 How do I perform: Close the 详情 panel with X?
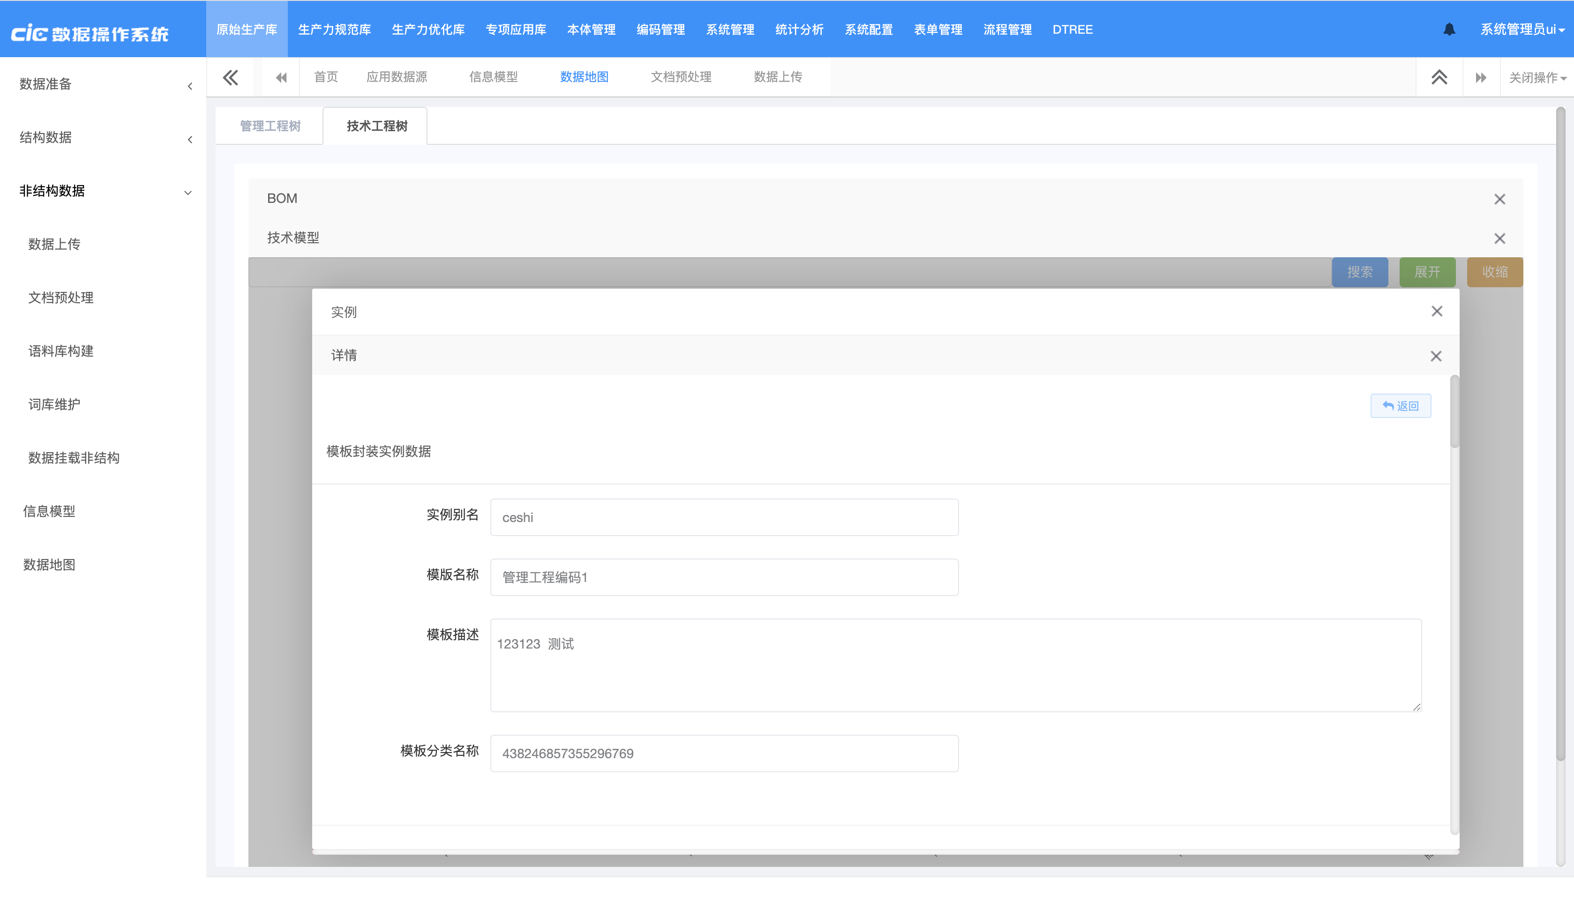pyautogui.click(x=1435, y=356)
